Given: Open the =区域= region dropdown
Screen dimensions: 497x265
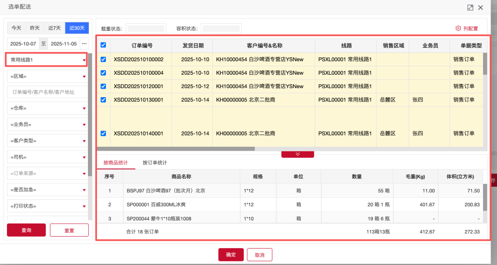Looking at the screenshot, I should 47,76.
